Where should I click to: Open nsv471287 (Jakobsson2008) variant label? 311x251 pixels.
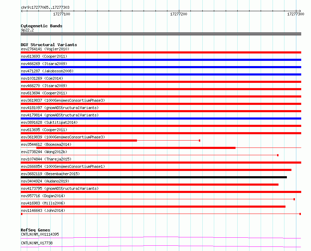[x=47, y=71]
